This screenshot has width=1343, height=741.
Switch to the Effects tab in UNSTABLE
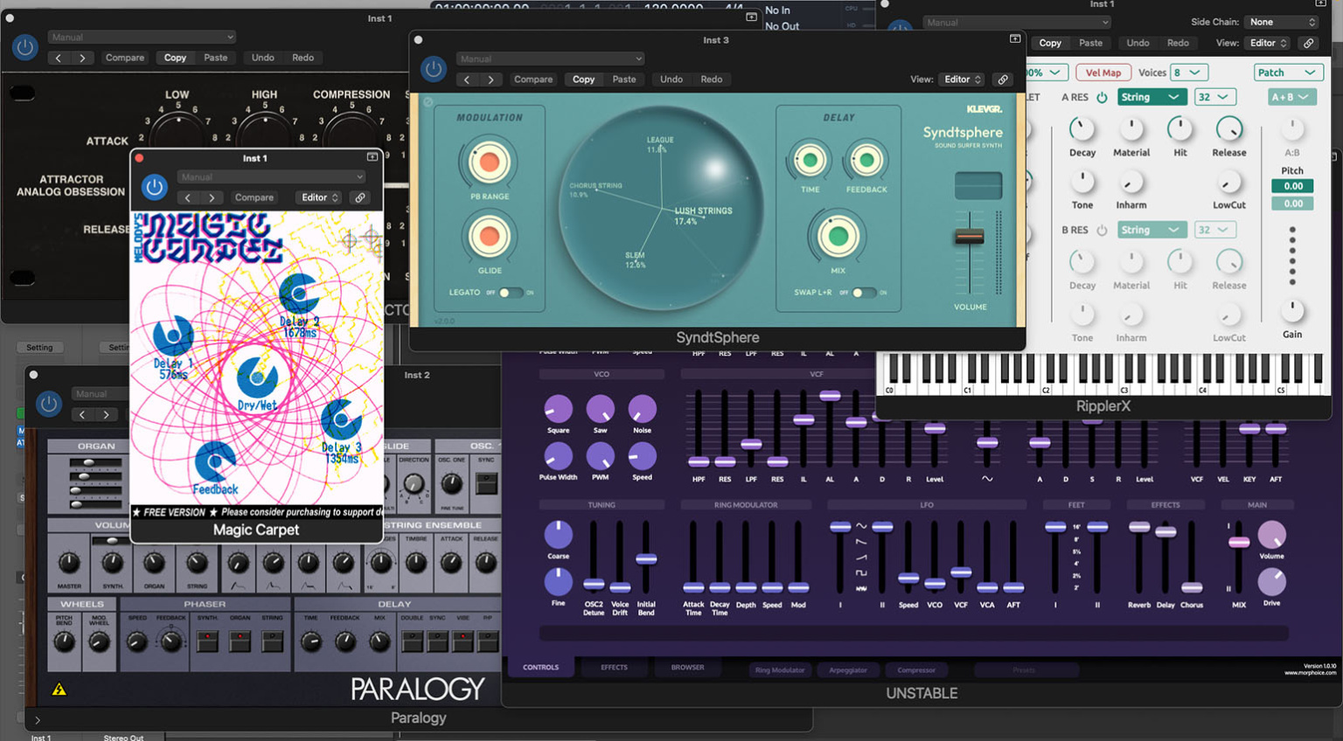click(614, 668)
